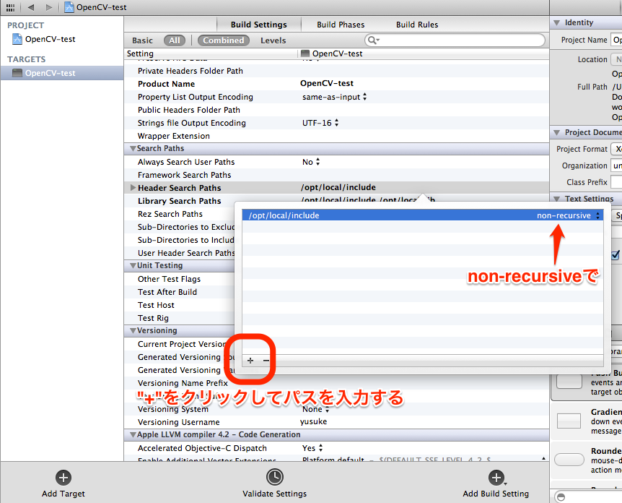
Task: Switch to All settings filter
Action: pos(175,40)
